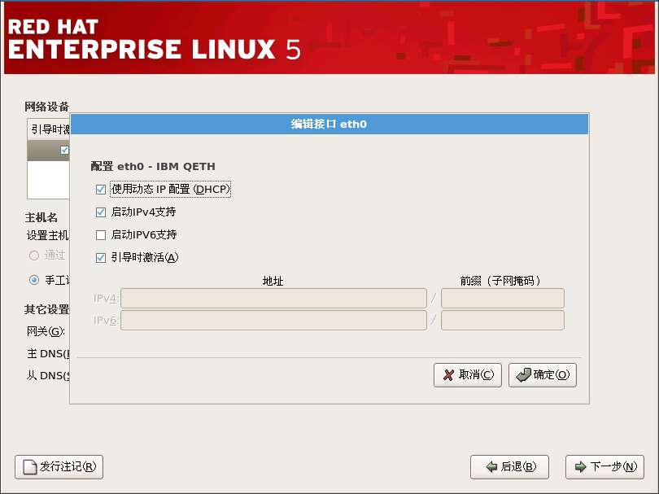Viewport: 659px width, 494px height.
Task: Click the 其它设置 section heading
Action: (x=46, y=310)
